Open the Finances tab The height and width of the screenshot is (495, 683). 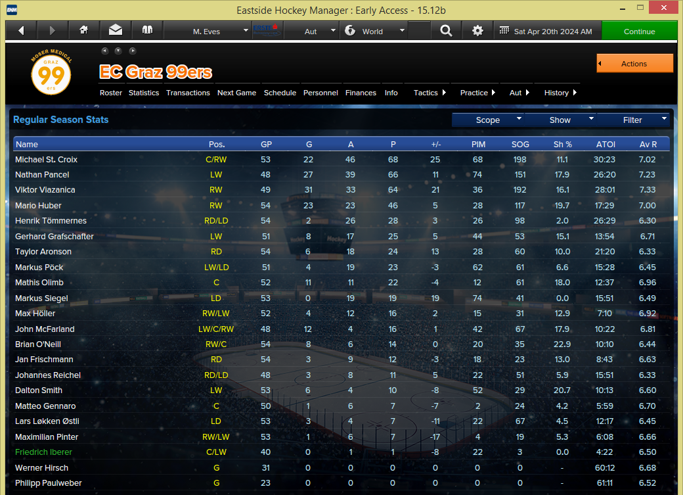click(x=361, y=93)
